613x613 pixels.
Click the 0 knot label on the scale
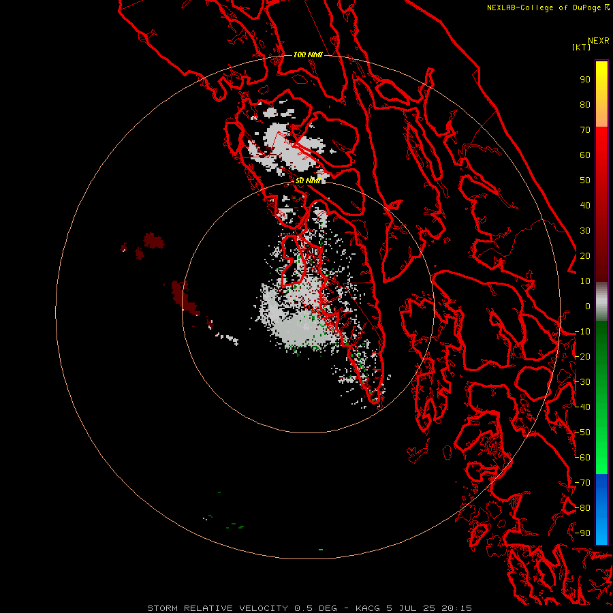tap(588, 306)
